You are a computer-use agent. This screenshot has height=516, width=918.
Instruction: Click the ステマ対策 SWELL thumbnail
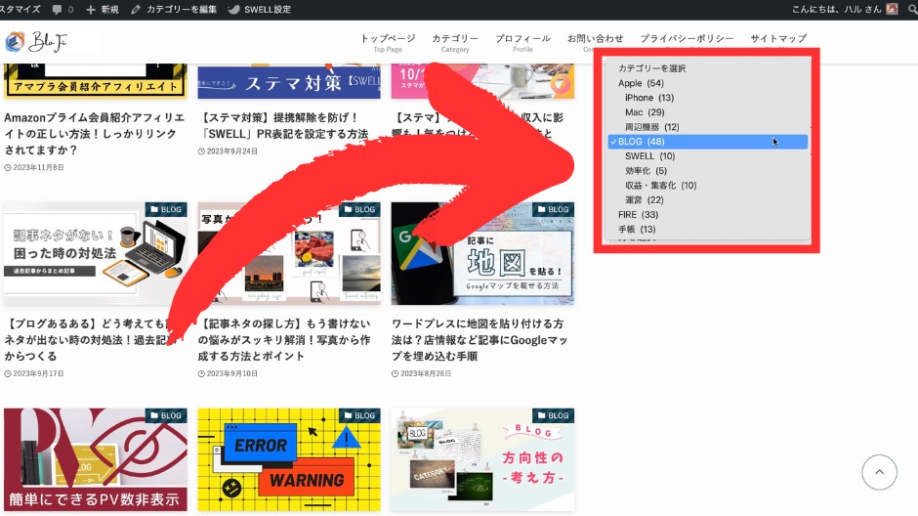(289, 80)
